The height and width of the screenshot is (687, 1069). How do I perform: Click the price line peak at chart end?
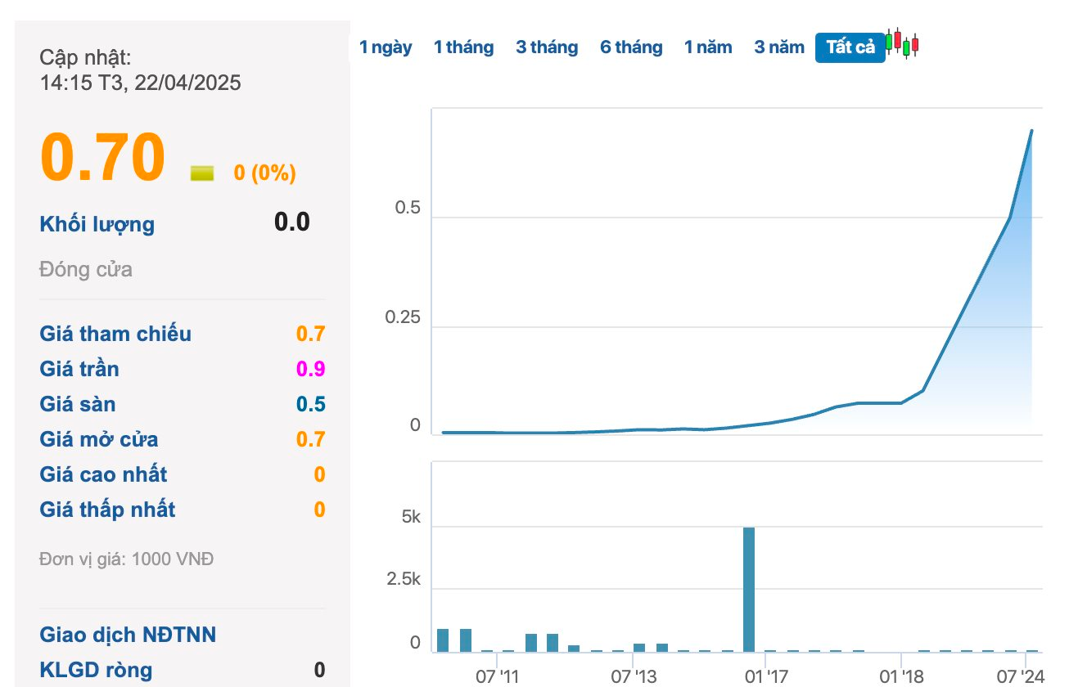(x=1031, y=131)
